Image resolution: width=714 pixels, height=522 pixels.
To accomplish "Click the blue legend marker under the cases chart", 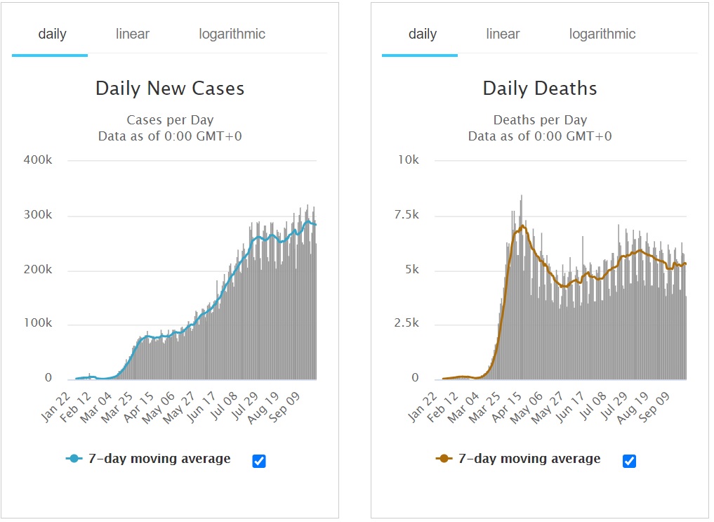I will click(x=74, y=459).
